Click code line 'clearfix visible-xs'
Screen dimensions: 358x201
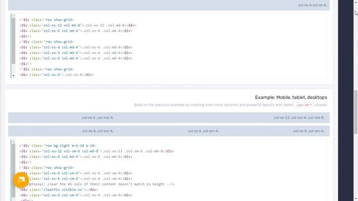pos(59,190)
